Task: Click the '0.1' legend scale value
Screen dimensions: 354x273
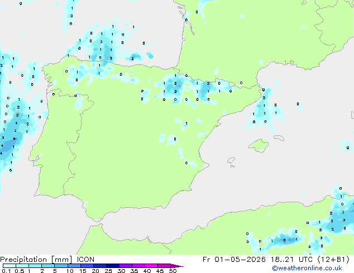Action: (6, 271)
